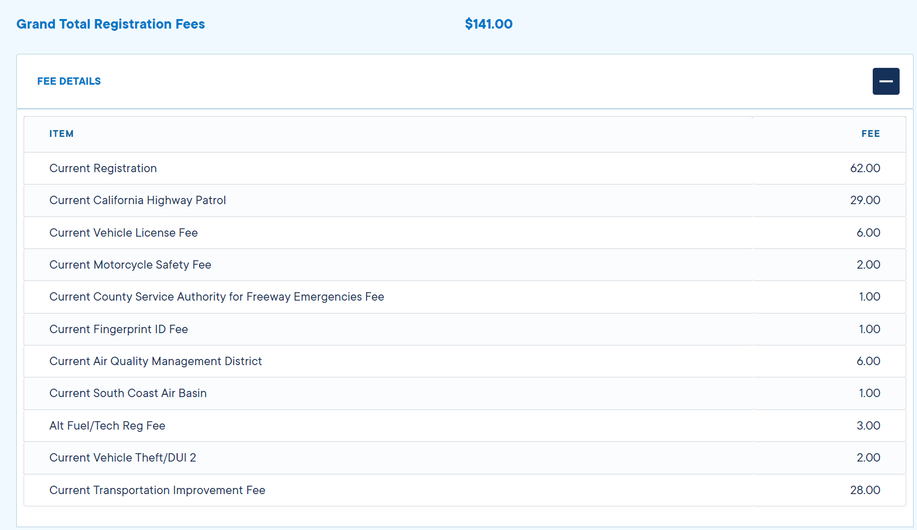Select the Current Transportation Improvement Fee row

(x=157, y=490)
